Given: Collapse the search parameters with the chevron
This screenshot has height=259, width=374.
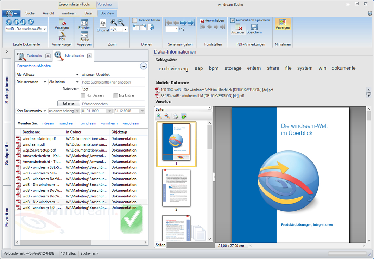Looking at the screenshot, I should coord(143,66).
